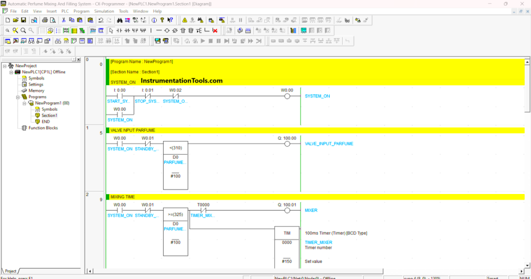Image resolution: width=531 pixels, height=279 pixels.
Task: Click the Copy toolbar icon
Action: tap(72, 20)
